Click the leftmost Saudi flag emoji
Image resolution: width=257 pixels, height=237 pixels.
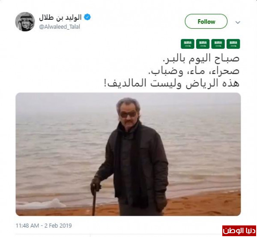(x=188, y=44)
